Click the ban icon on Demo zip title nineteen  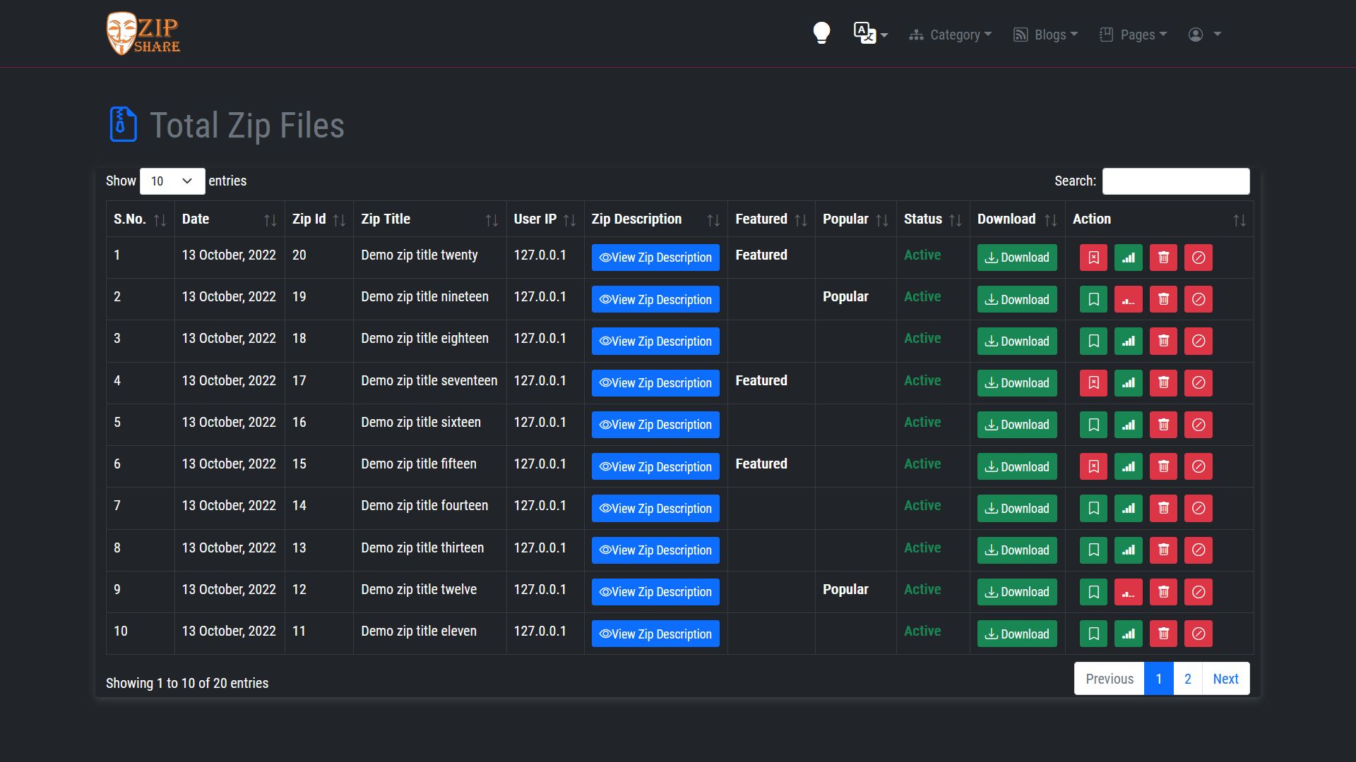[x=1198, y=299]
